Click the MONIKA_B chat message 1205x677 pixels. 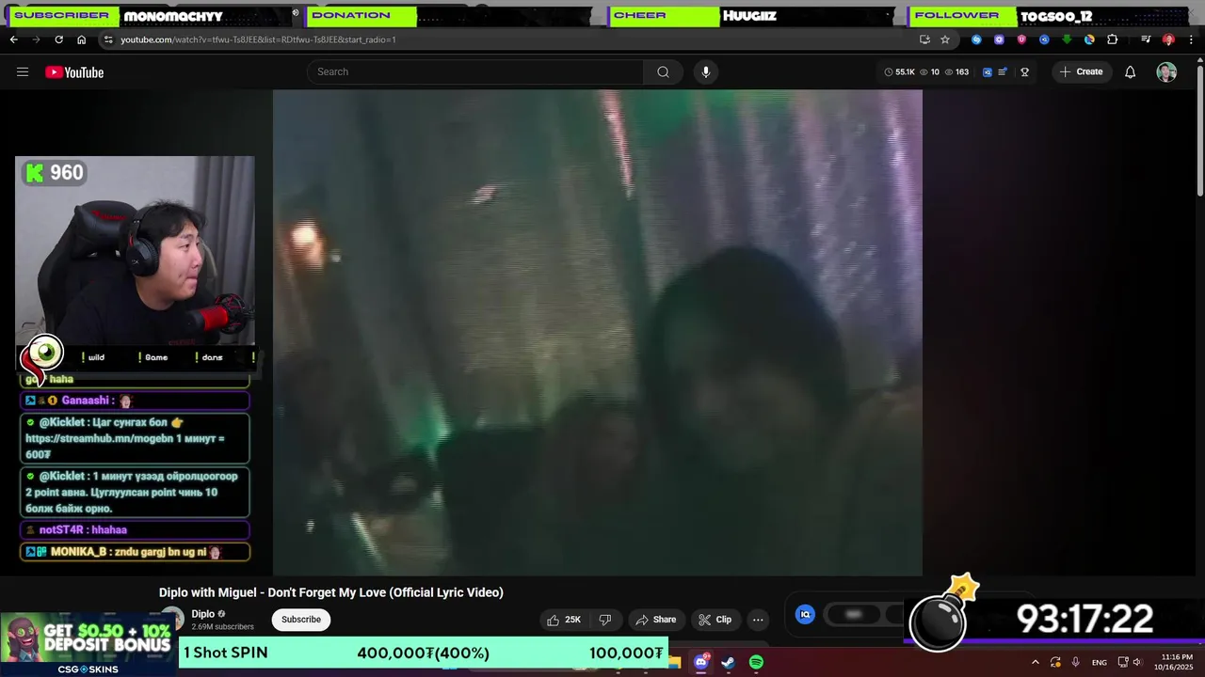pyautogui.click(x=135, y=552)
